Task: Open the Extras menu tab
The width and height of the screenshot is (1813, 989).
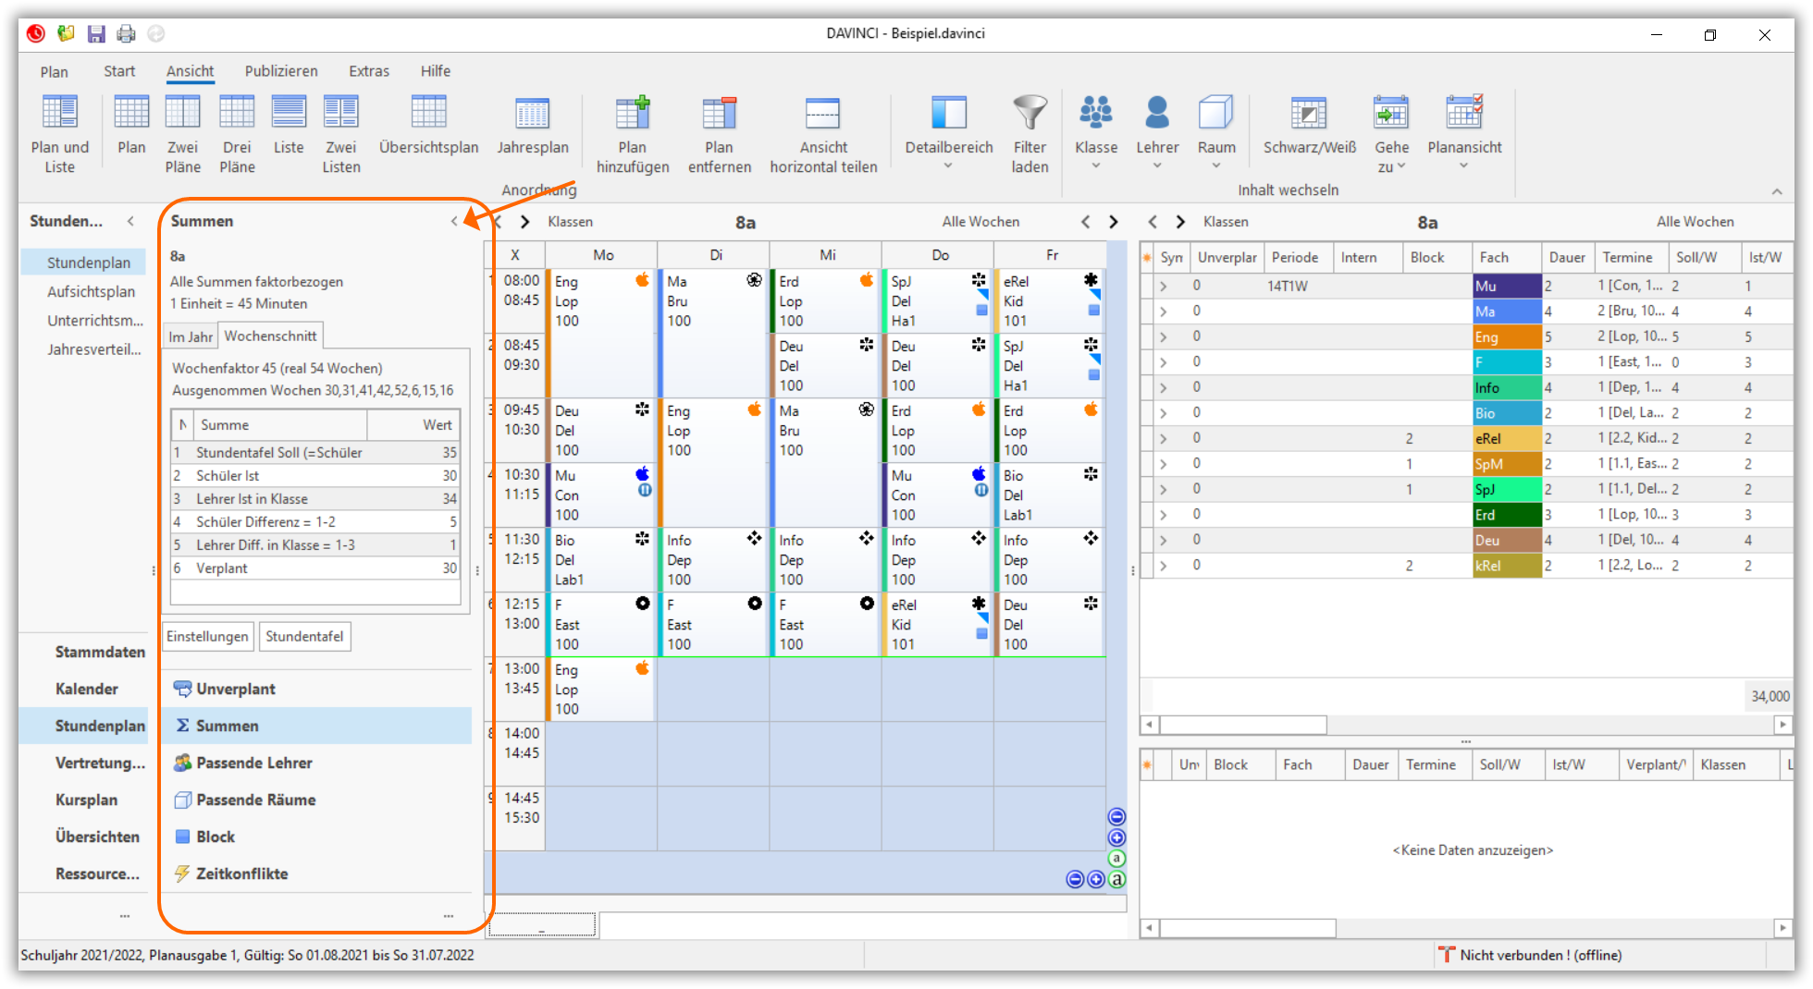Action: pos(369,71)
